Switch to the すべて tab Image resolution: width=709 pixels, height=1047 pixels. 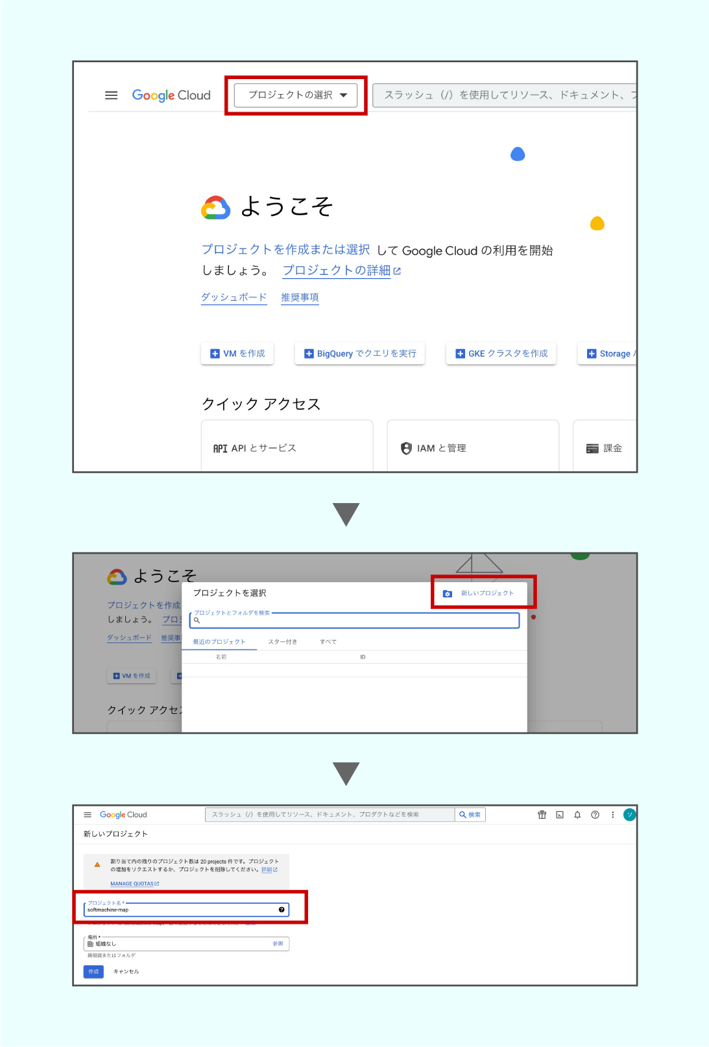coord(328,642)
